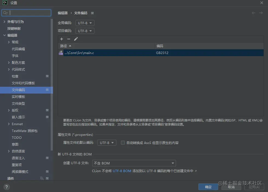268x192 pixels.
Task: Click the project icon on 嵌入提示 row
Action: [47, 117]
